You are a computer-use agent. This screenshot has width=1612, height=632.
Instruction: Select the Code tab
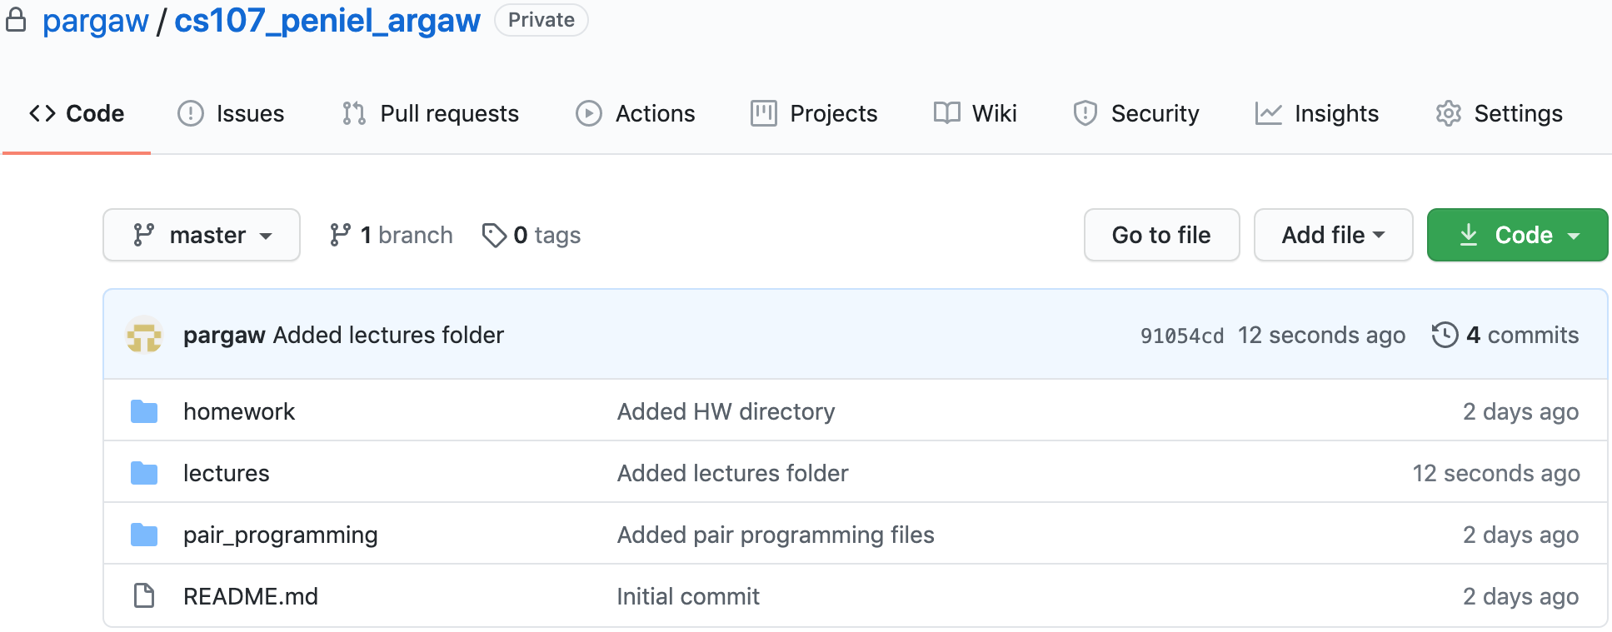pos(77,113)
